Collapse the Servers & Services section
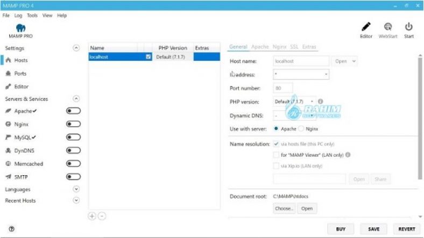This screenshot has height=238, width=424. pyautogui.click(x=76, y=99)
